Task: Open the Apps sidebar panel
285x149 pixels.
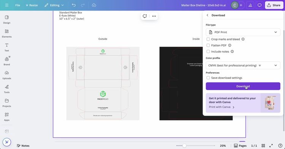Action: (7, 117)
